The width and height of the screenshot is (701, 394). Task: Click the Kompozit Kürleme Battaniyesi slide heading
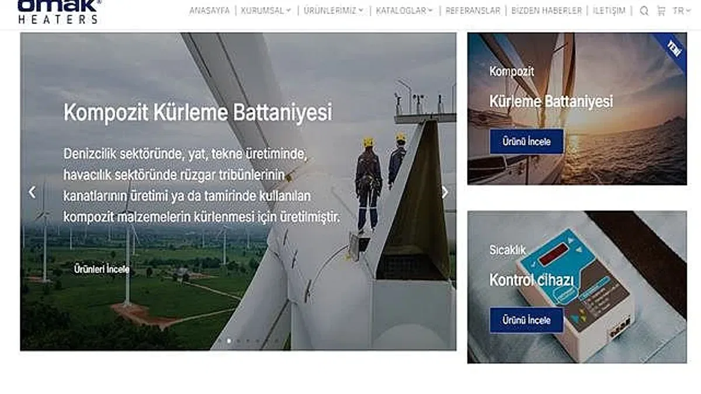(198, 111)
